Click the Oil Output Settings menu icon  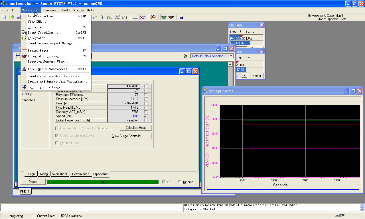coord(24,87)
